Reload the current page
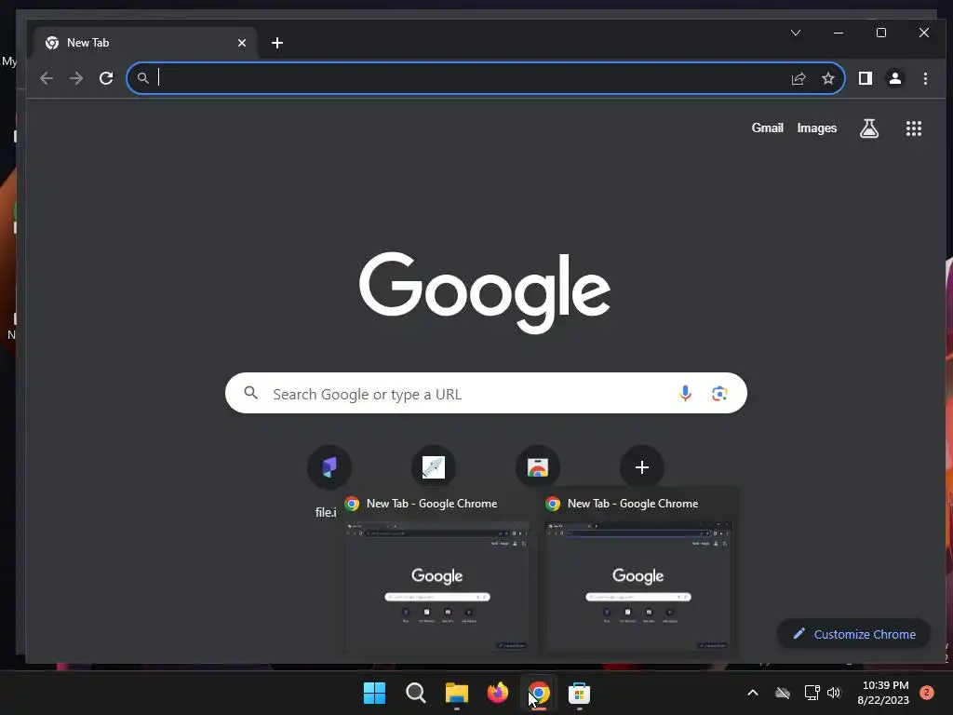The height and width of the screenshot is (715, 953). (x=106, y=78)
